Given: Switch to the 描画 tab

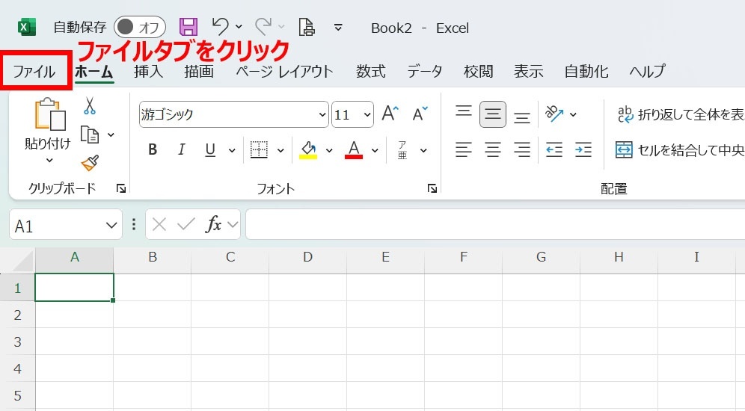Looking at the screenshot, I should 199,71.
